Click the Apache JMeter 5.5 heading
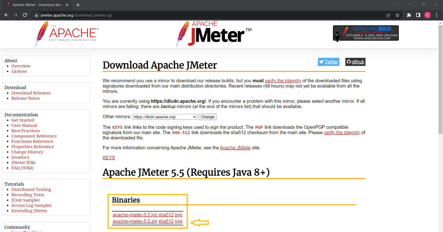This screenshot has width=443, height=232. point(186,172)
